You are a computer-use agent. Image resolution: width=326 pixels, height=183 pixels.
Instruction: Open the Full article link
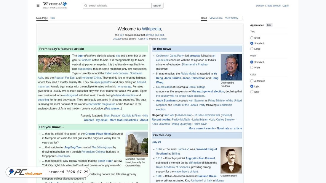[113, 108]
